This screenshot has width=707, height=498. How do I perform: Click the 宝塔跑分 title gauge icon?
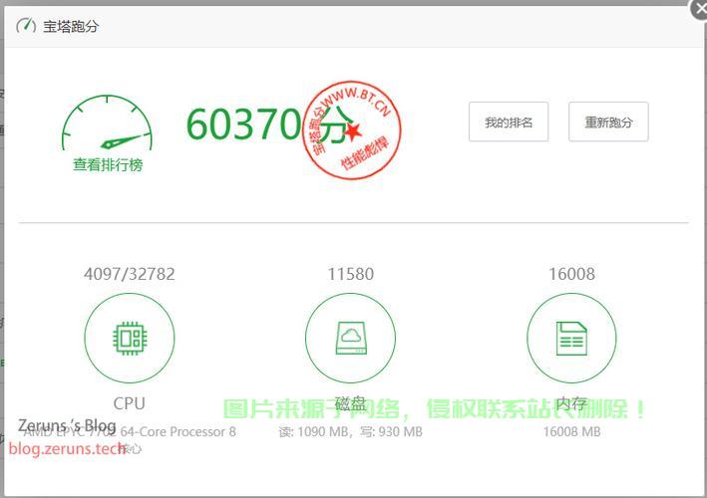coord(26,26)
